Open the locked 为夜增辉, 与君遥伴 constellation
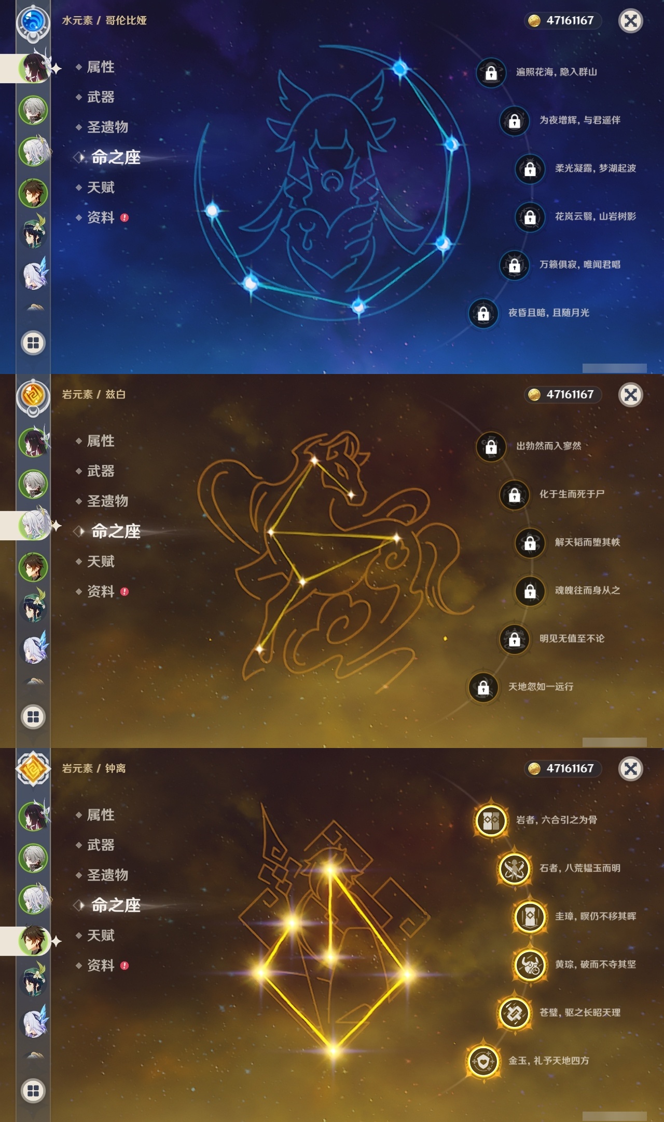This screenshot has width=664, height=1122. click(514, 121)
